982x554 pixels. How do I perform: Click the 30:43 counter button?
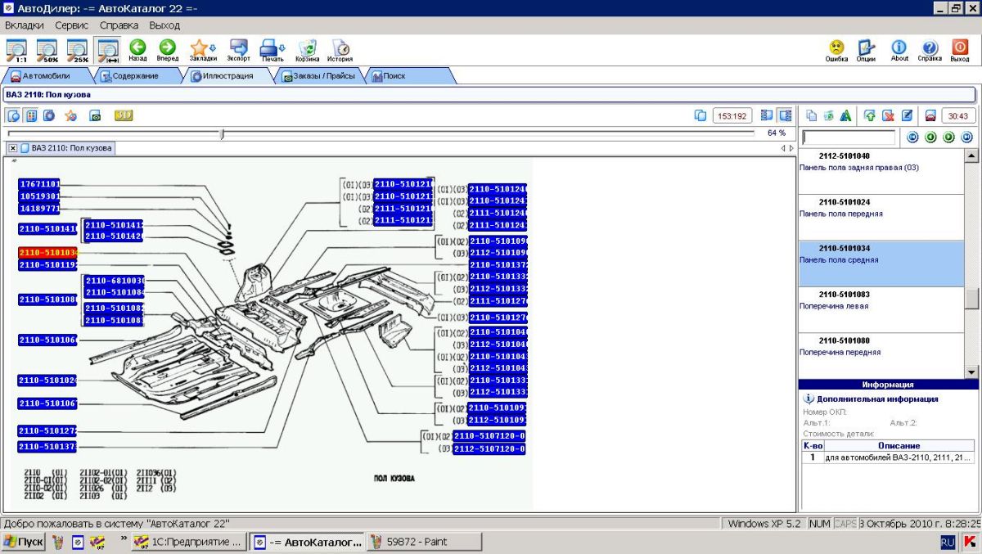pyautogui.click(x=958, y=115)
